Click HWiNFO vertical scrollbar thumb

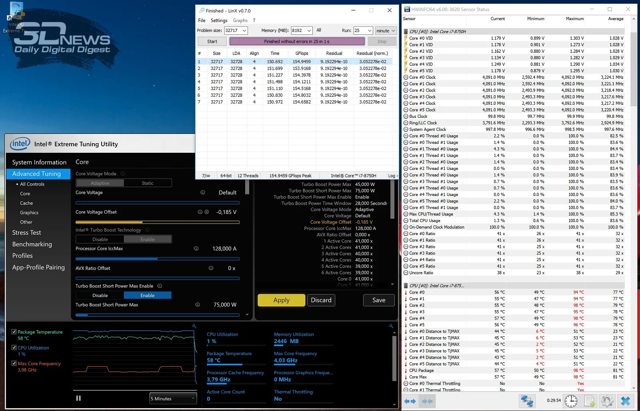[634, 69]
